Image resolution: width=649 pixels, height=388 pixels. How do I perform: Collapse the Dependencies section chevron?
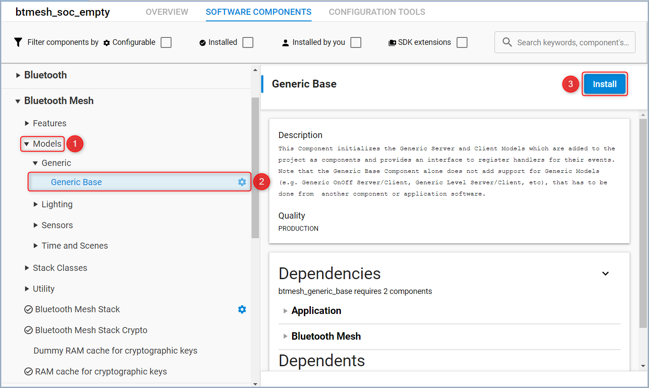(605, 273)
